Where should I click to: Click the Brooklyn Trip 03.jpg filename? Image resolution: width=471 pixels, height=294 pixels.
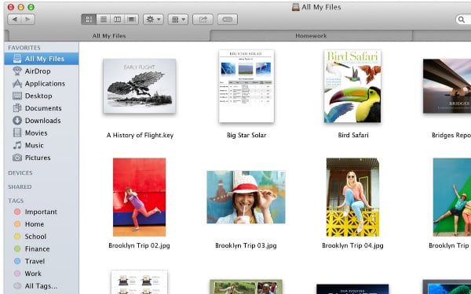pos(246,245)
